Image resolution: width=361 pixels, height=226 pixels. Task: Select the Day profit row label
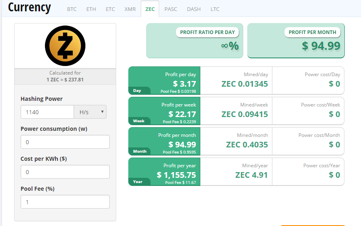(138, 91)
